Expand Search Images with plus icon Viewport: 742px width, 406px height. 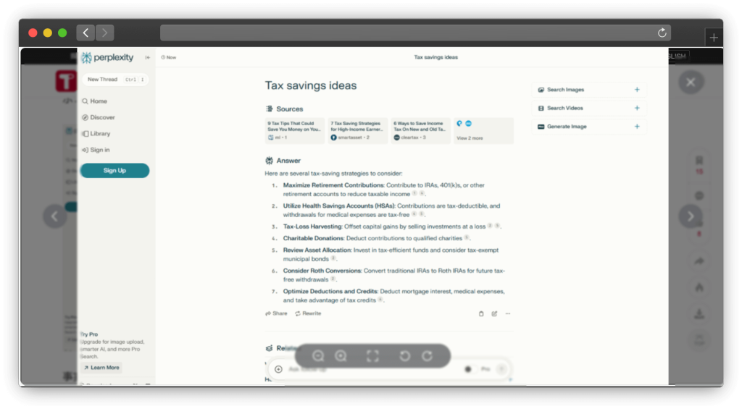(x=637, y=90)
